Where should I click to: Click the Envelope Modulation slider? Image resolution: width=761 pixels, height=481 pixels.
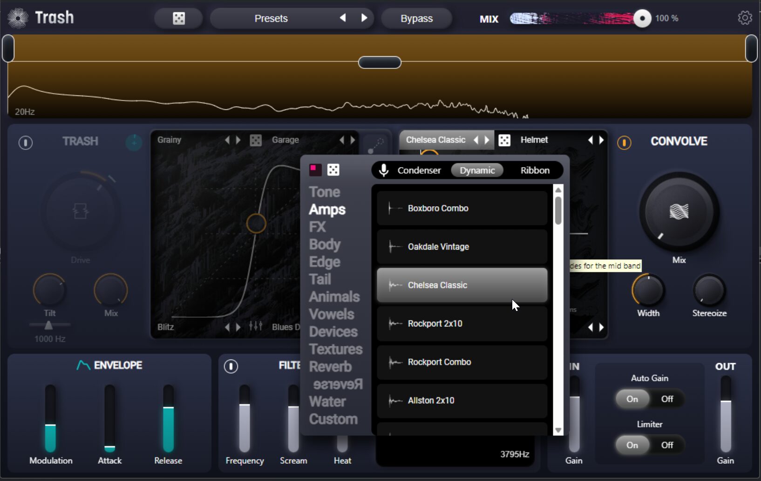tap(50, 418)
